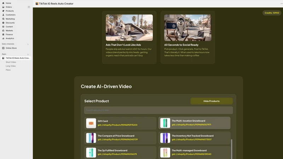This screenshot has width=283, height=159.
Task: Open the three-dot menu at top right
Action: (282, 4)
